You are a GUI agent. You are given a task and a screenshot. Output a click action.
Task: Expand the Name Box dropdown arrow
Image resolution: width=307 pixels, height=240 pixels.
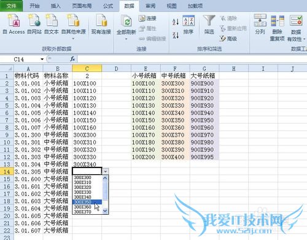click(x=42, y=59)
